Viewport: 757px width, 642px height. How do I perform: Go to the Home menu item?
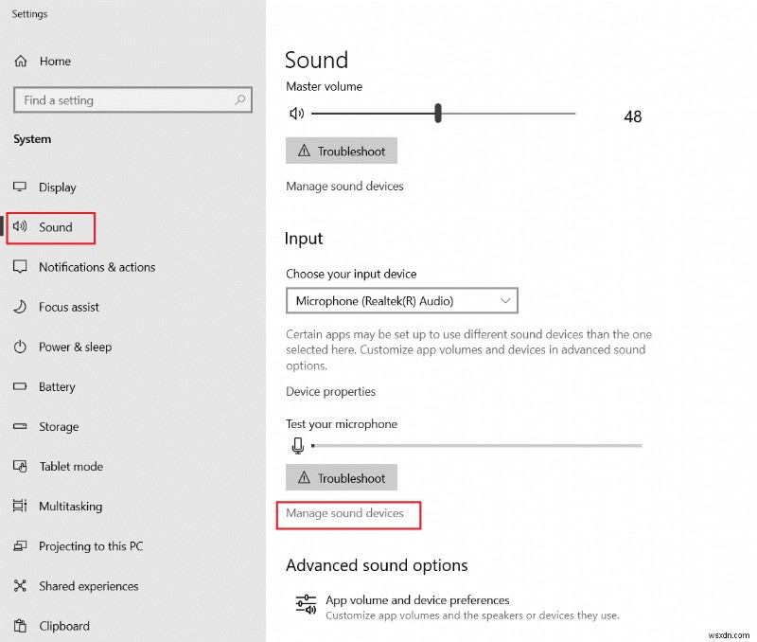coord(53,61)
